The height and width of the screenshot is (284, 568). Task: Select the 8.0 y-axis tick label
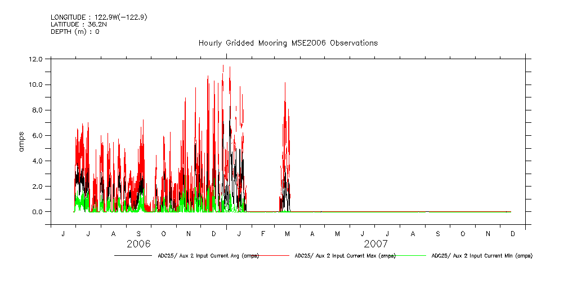37,110
